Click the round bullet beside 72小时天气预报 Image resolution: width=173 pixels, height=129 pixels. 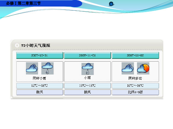(17, 45)
